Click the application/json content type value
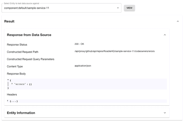This screenshot has height=124, width=184. tap(83, 66)
